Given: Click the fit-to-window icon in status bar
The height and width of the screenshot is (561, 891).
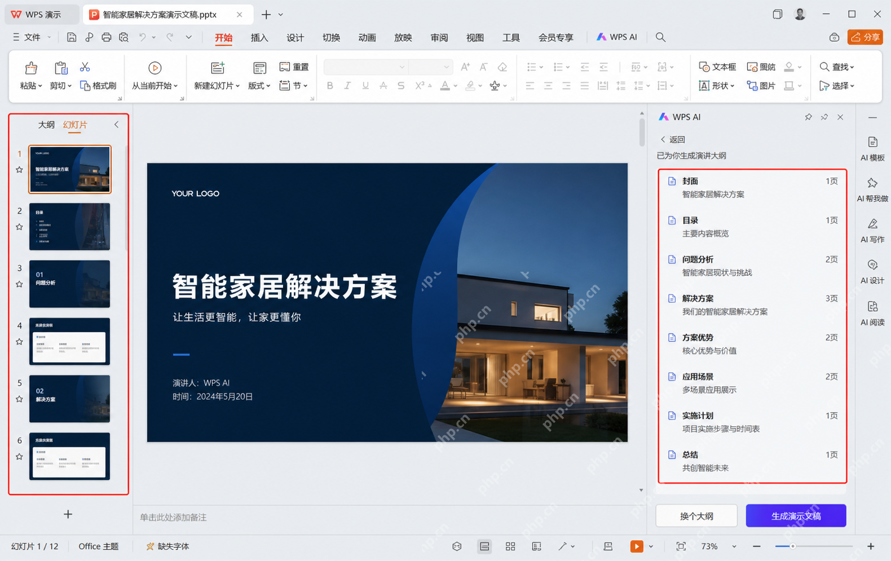Looking at the screenshot, I should [681, 546].
